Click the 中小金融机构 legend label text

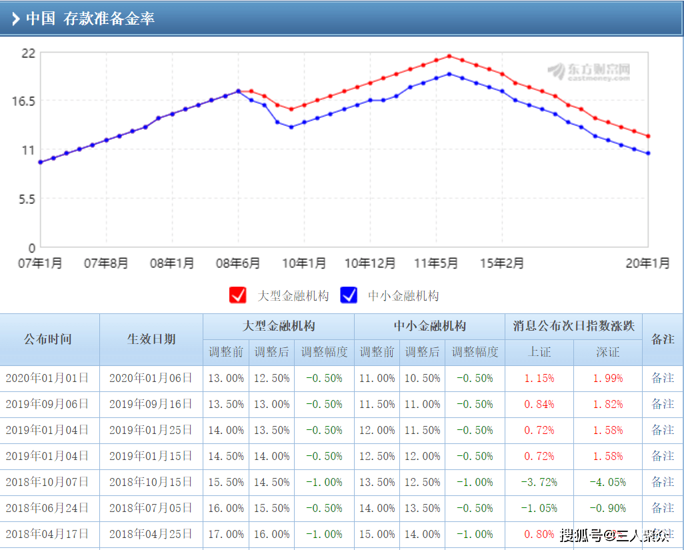pyautogui.click(x=403, y=296)
